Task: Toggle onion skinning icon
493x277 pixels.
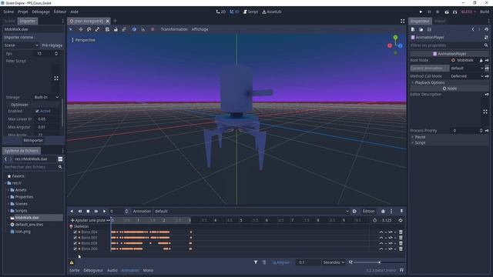Action: pyautogui.click(x=383, y=212)
